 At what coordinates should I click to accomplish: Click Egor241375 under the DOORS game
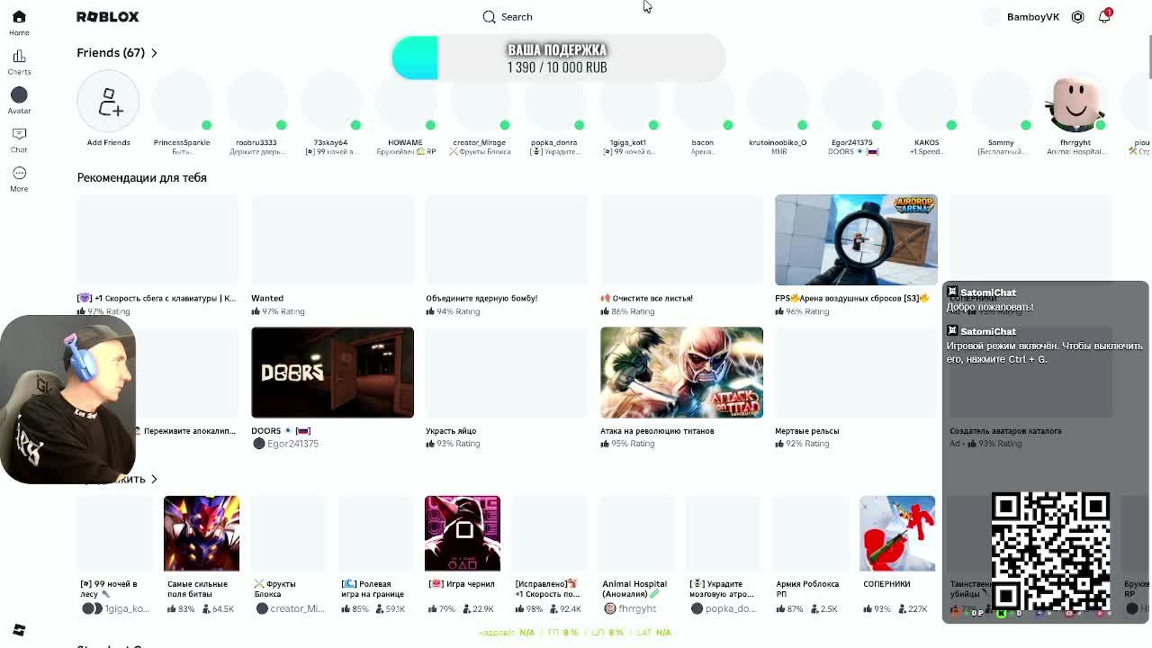pos(292,444)
